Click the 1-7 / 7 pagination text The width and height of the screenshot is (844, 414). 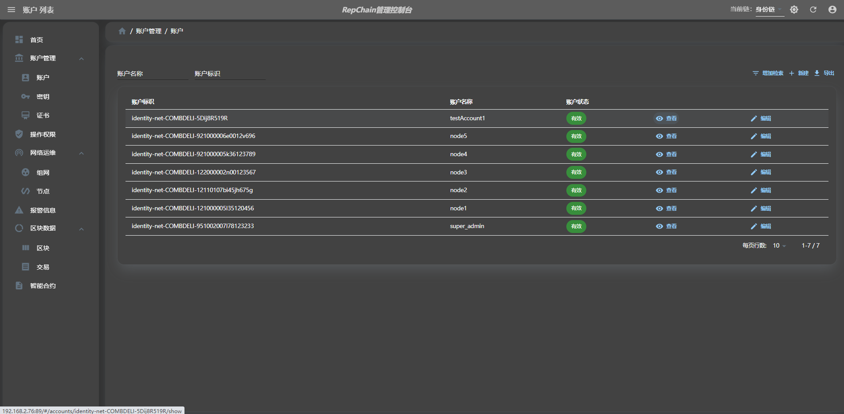point(810,245)
